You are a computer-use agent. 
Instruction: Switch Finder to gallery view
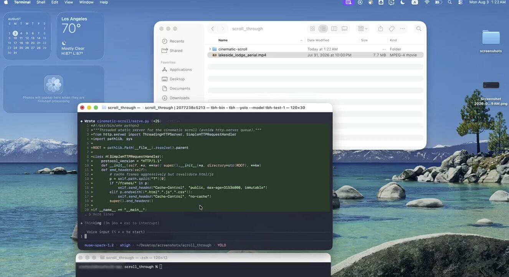click(x=345, y=29)
